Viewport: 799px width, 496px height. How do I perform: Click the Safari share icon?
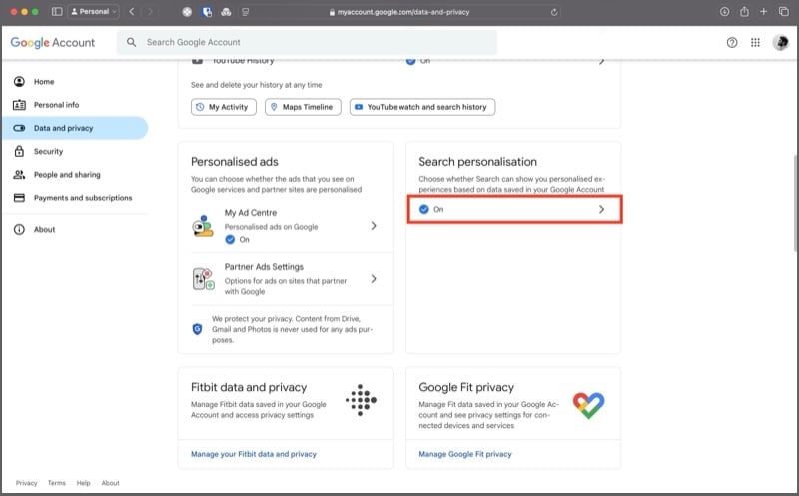744,11
